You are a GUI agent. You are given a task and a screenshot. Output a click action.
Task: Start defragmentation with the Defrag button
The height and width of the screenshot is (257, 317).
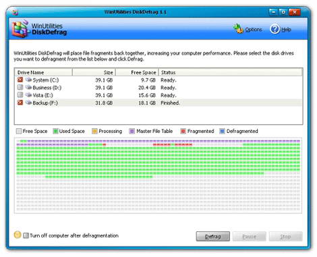click(213, 237)
